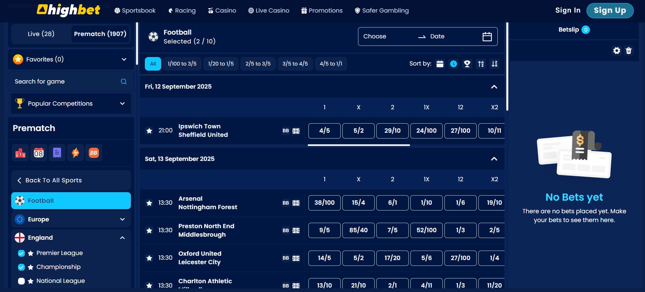645x292 pixels.
Task: Click the Ipswich match horizontal odds scrollbar
Action: tap(359, 145)
